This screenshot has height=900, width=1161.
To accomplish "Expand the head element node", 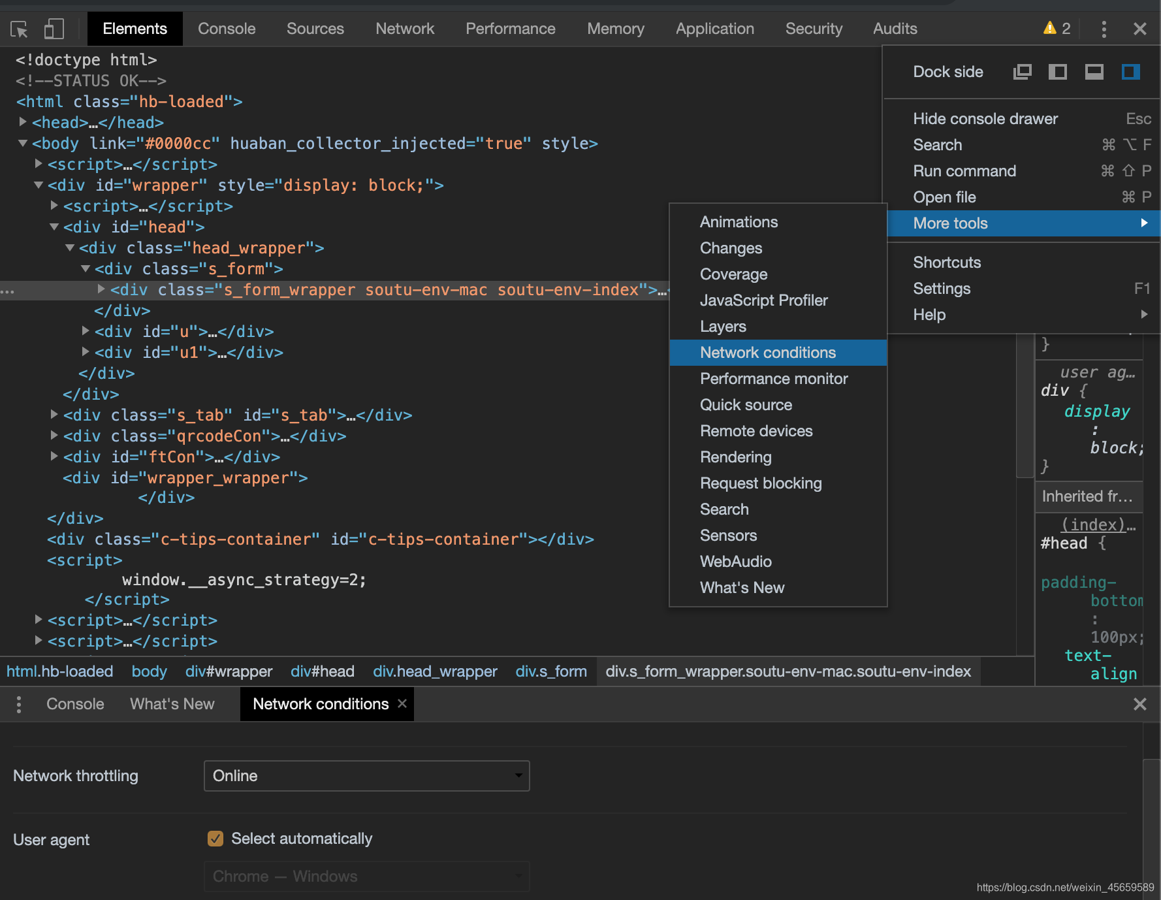I will (23, 122).
